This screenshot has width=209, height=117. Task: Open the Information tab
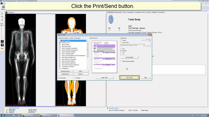click(161, 12)
